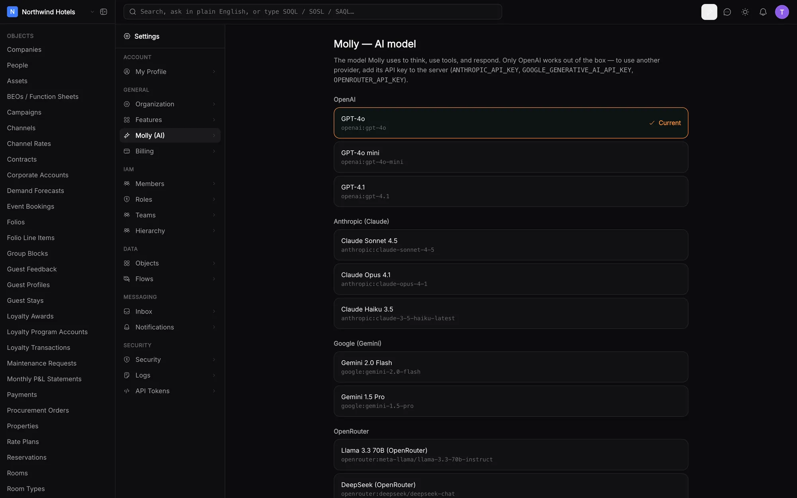Screen dimensions: 797x498
Task: Select the GPT-4.1 model
Action: (x=510, y=191)
